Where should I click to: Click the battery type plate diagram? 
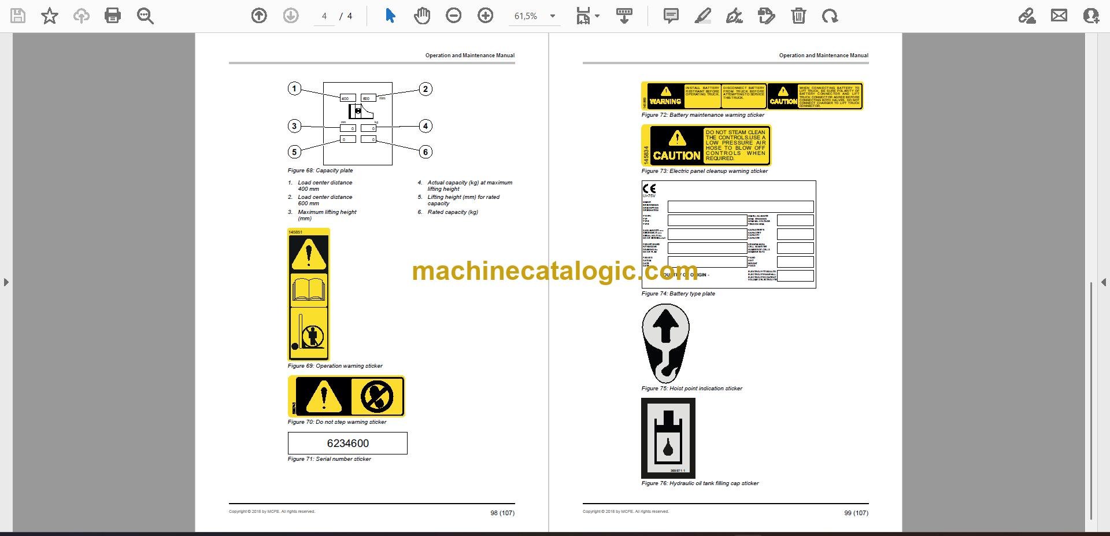pos(728,235)
